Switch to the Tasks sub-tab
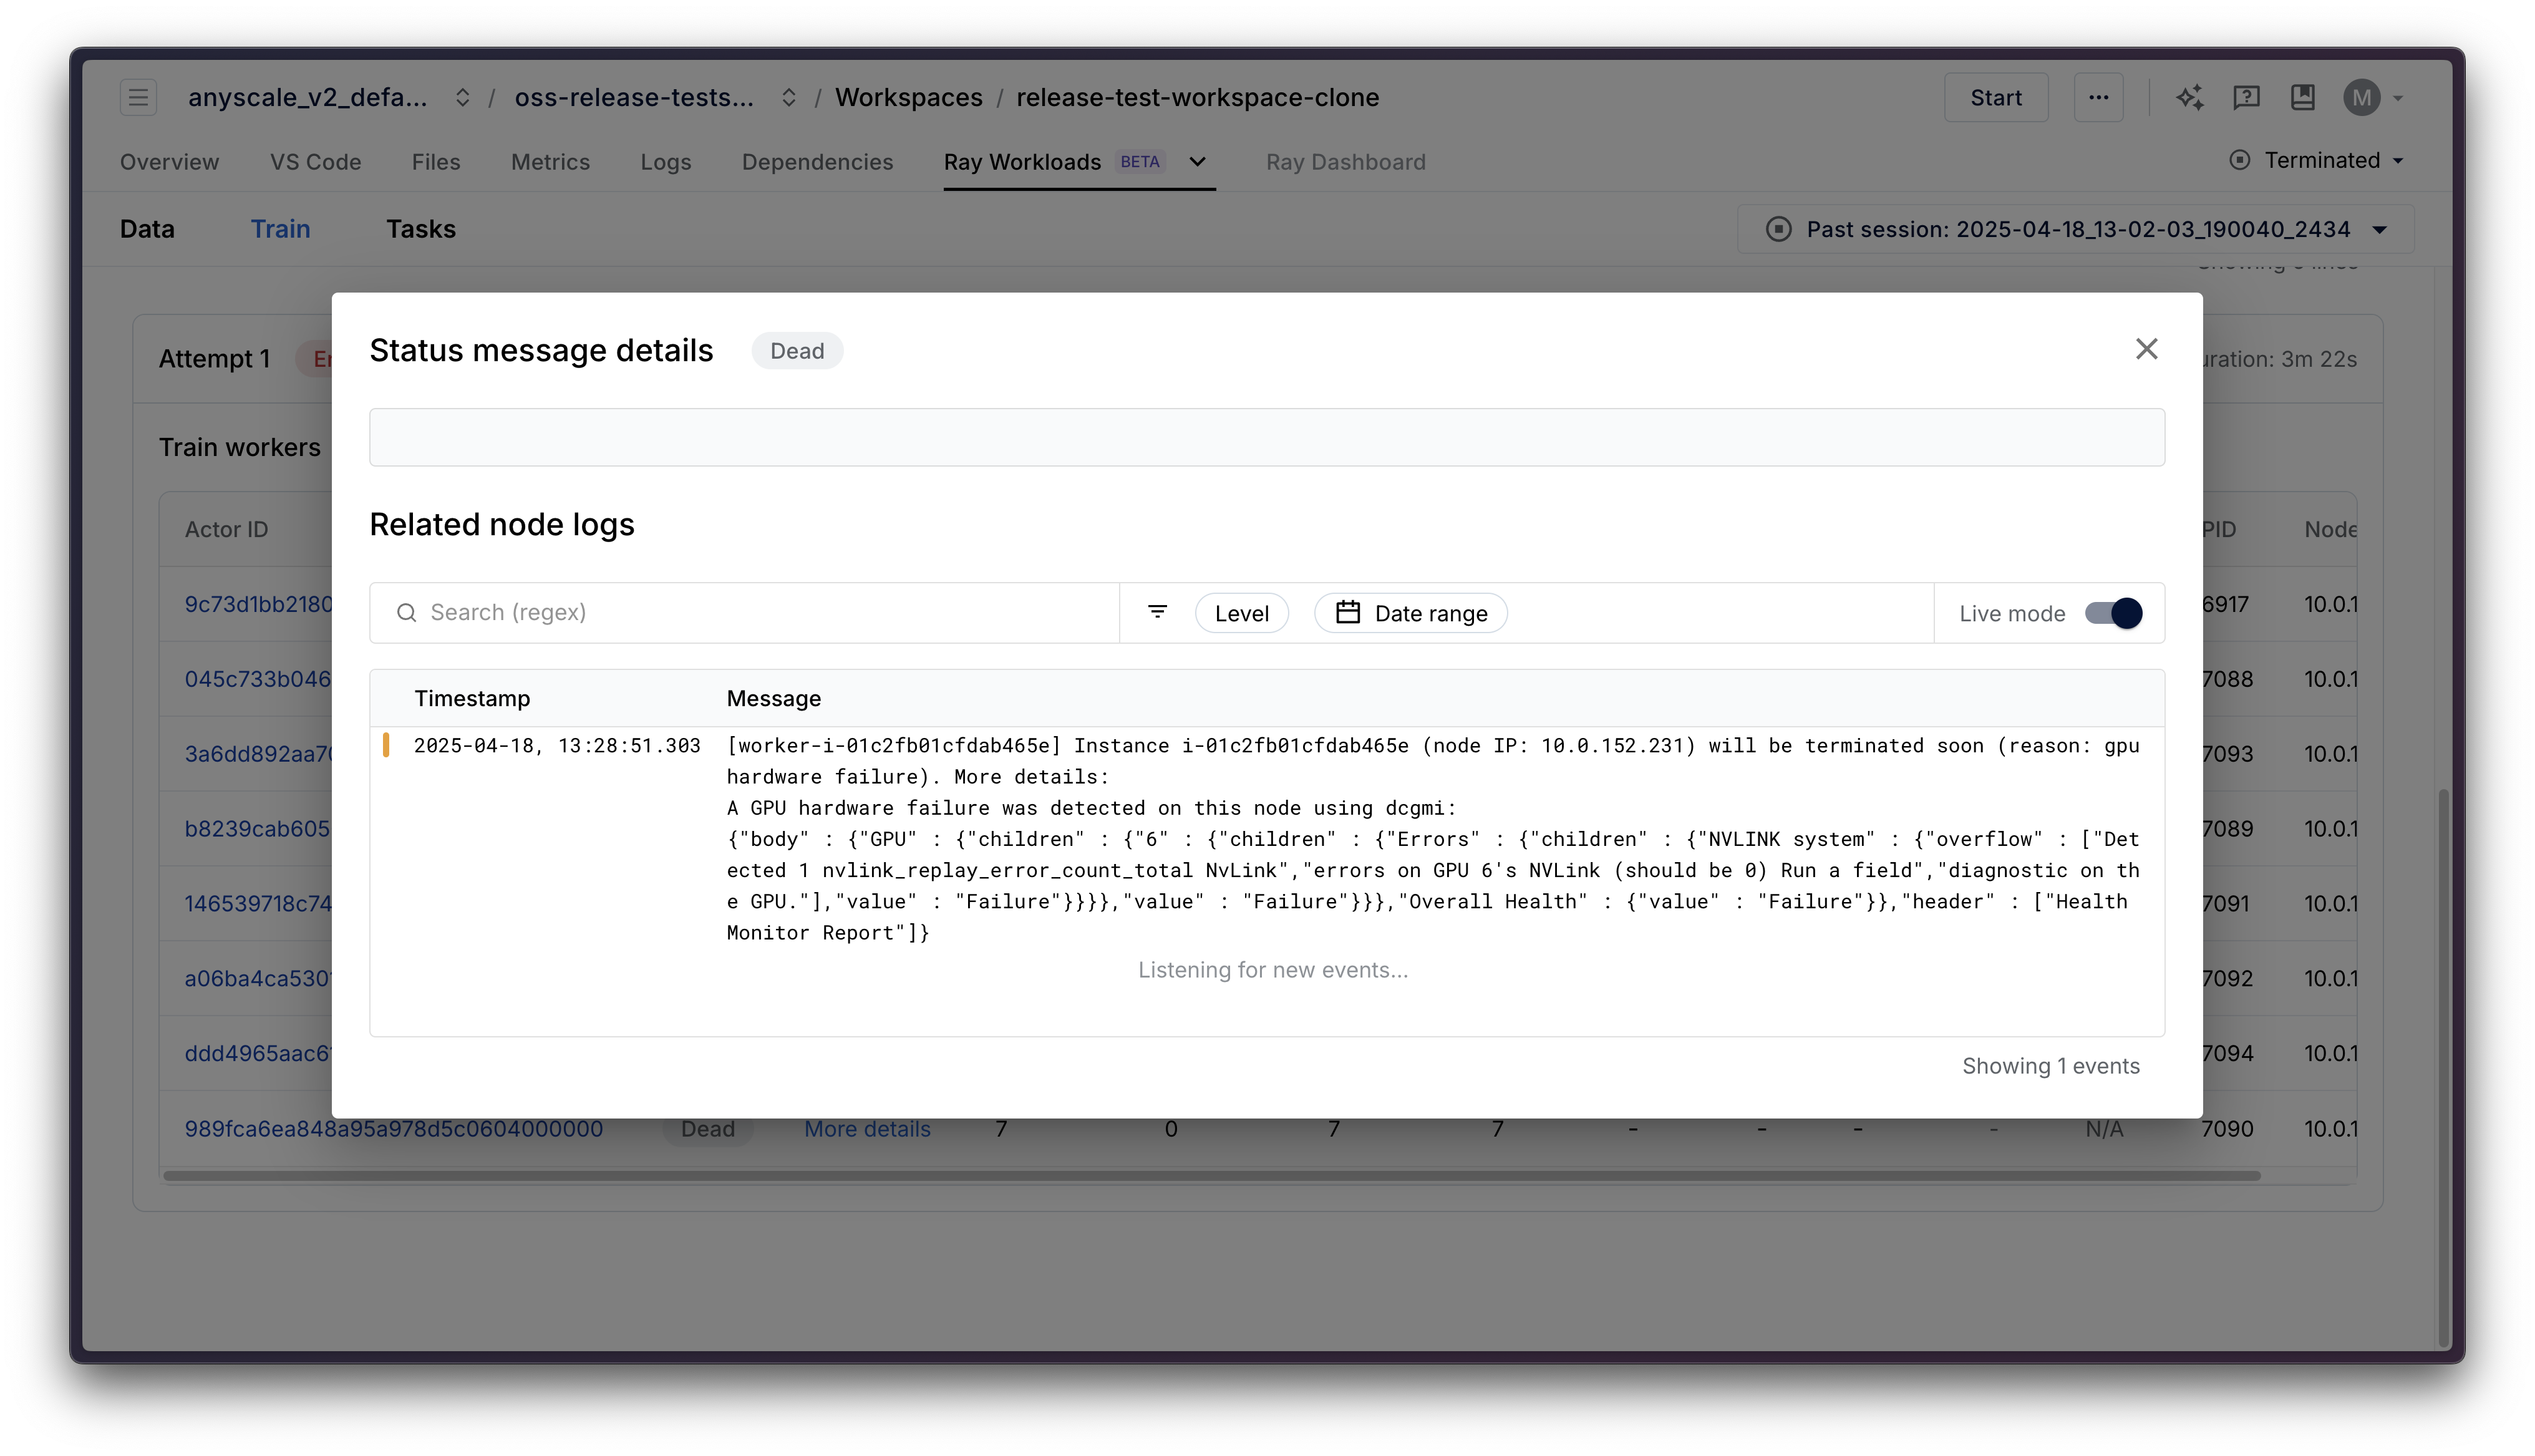Screen dimensions: 2535x1456 coord(421,229)
